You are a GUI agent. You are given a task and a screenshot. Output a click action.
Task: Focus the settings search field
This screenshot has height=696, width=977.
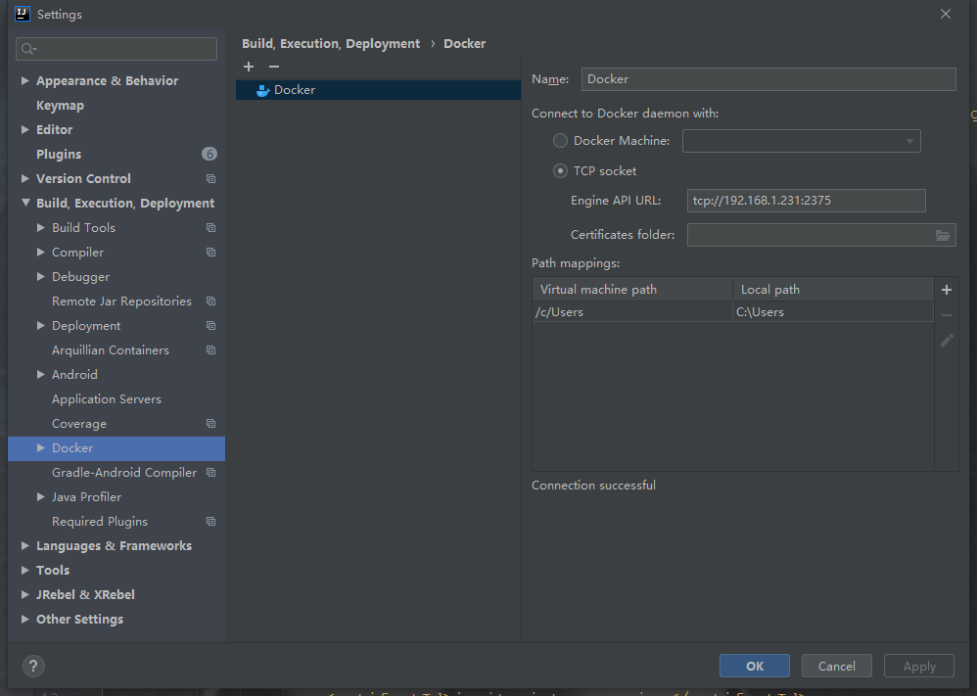click(116, 49)
